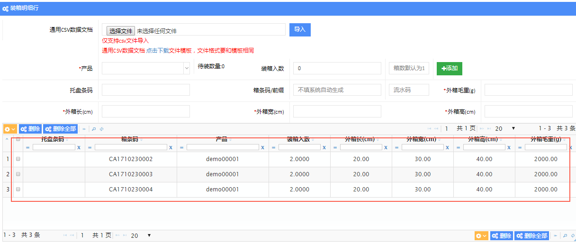Image resolution: width=576 pixels, height=244 pixels.
Task: Clear the 外箱宽(cm) column filter x
Action: point(447,148)
